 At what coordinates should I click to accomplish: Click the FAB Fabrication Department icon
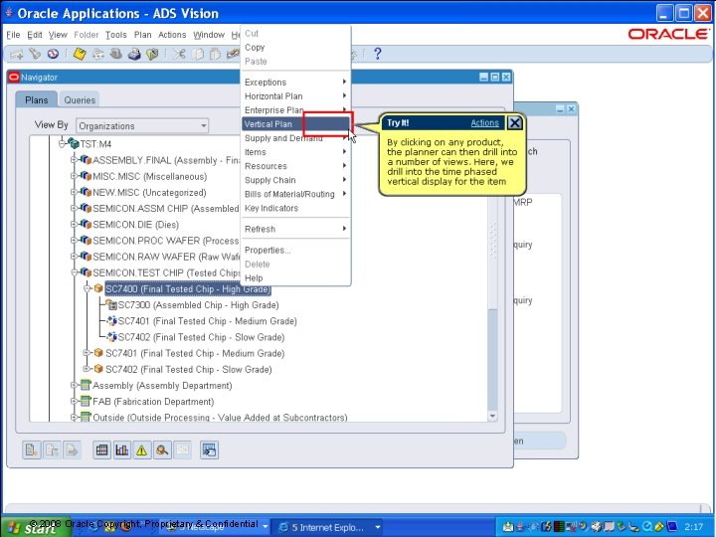point(86,401)
